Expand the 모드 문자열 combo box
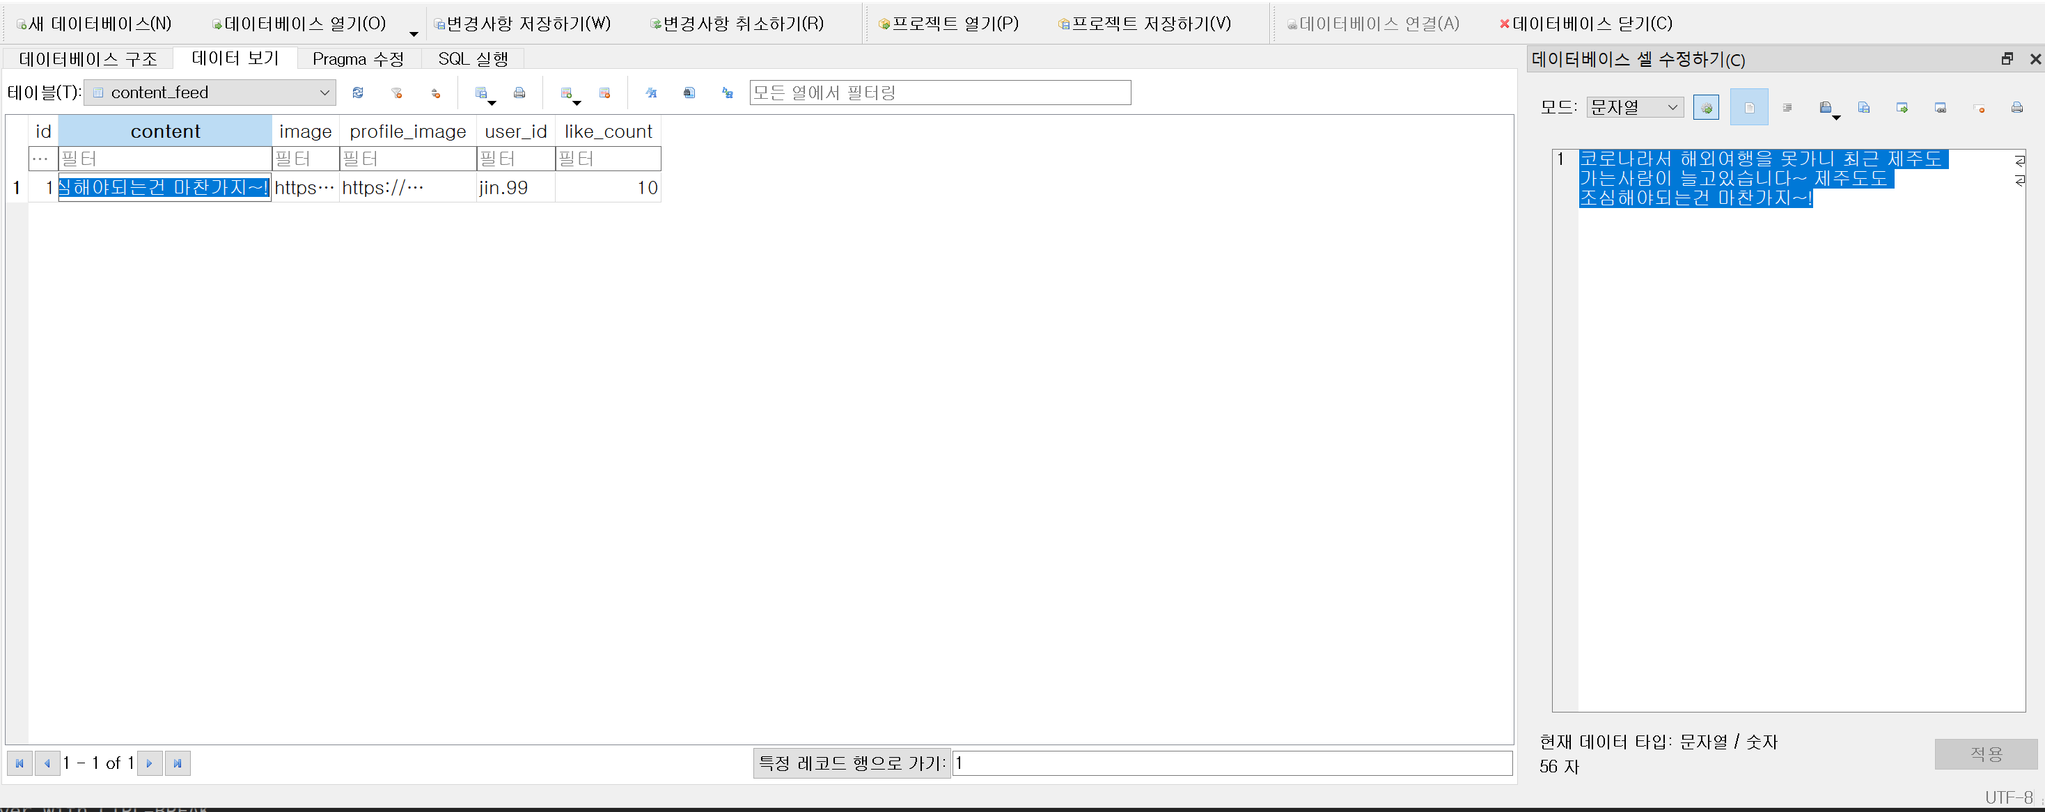The image size is (2045, 812). point(1635,107)
